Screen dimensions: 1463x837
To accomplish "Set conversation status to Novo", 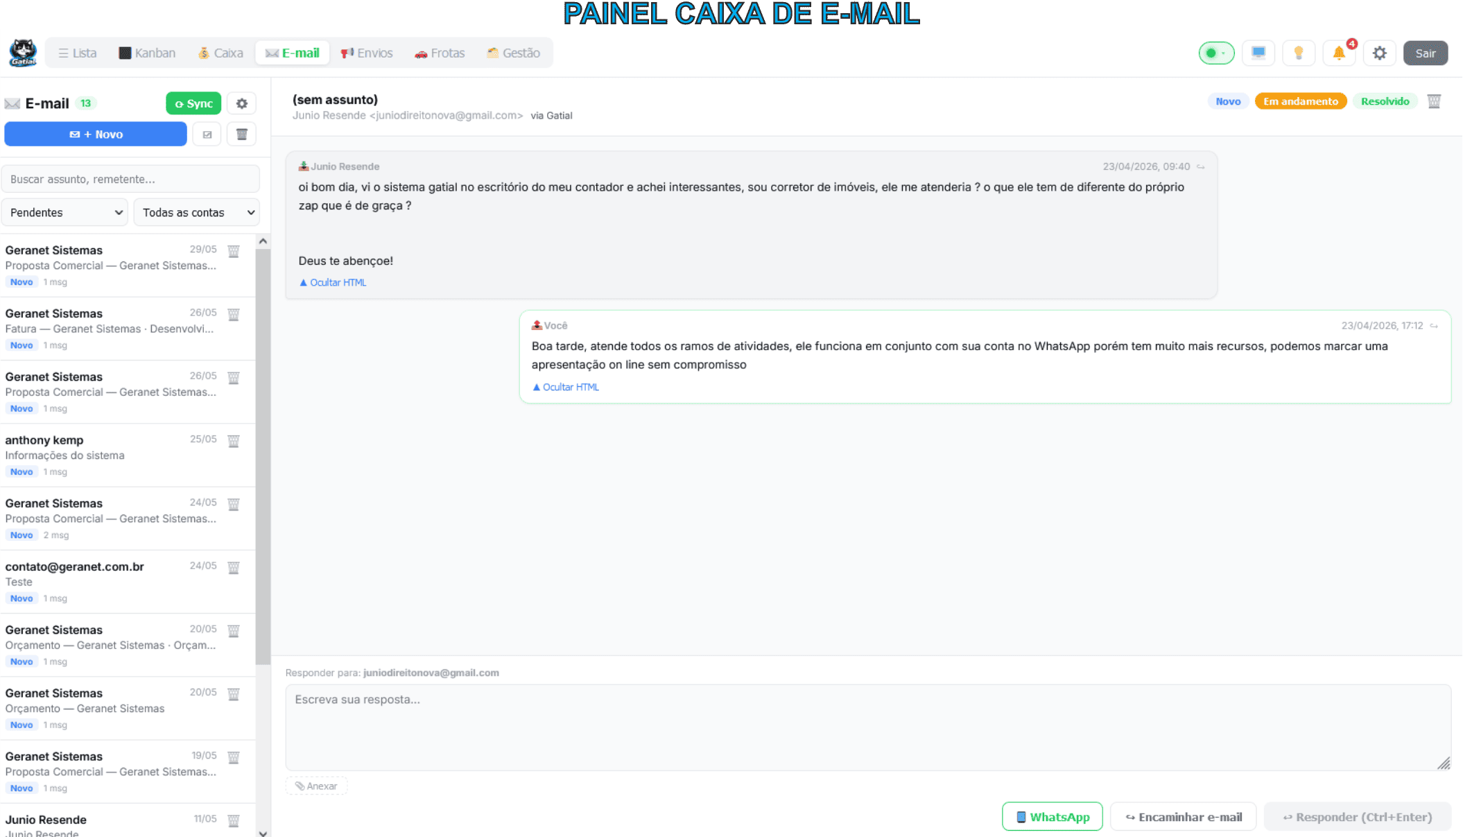I will (x=1228, y=101).
